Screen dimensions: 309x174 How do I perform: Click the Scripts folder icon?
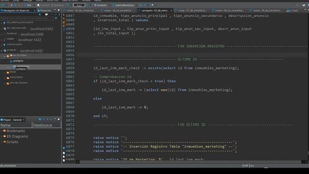pos(4,142)
